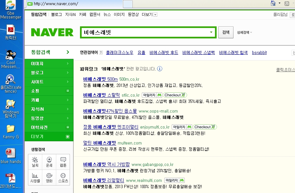Open ad link 멀틴 비에스래빗
Screen dimensions: 295x193
click(x=99, y=143)
